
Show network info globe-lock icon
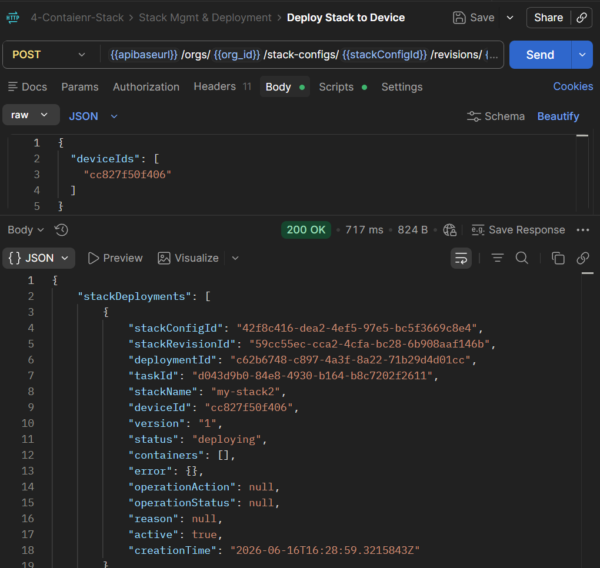pyautogui.click(x=449, y=230)
